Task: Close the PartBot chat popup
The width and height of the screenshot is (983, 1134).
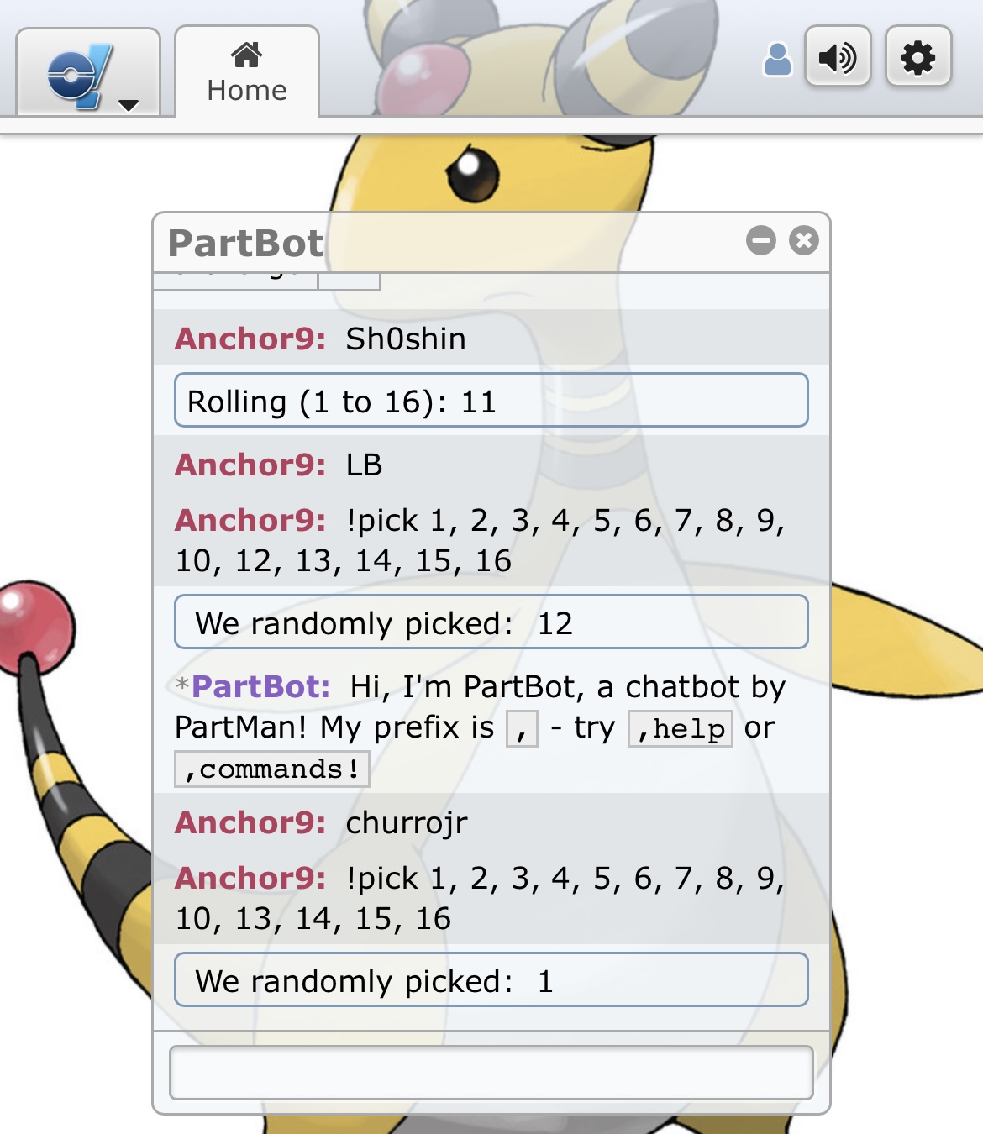Action: pos(804,240)
